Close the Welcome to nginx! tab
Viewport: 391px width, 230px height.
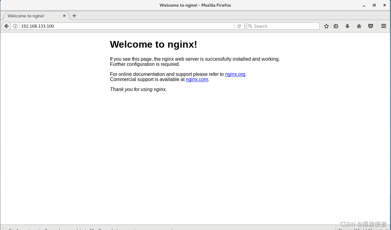pyautogui.click(x=64, y=16)
